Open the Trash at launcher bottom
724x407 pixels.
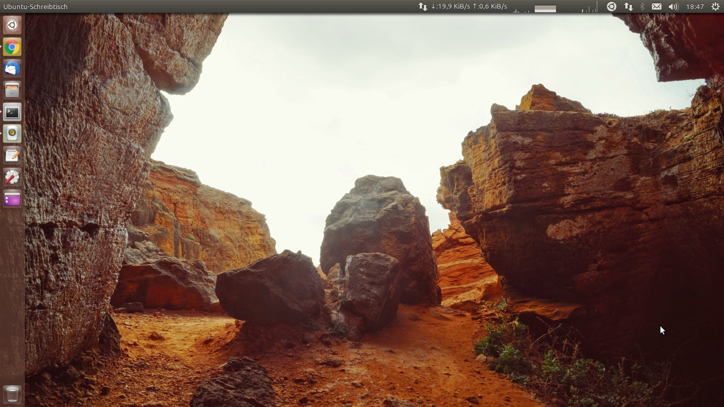tap(12, 394)
